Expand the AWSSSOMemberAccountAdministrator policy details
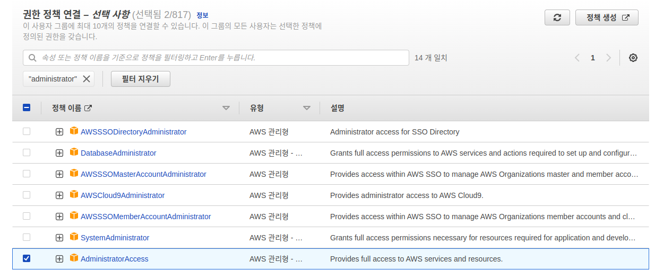This screenshot has height=270, width=655. pos(59,217)
